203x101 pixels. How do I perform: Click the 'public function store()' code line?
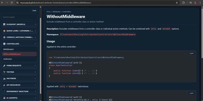(75, 73)
